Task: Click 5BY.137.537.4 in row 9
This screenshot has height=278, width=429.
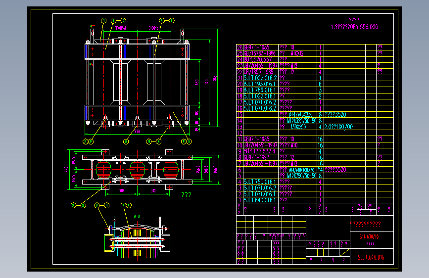Action: click(x=259, y=151)
